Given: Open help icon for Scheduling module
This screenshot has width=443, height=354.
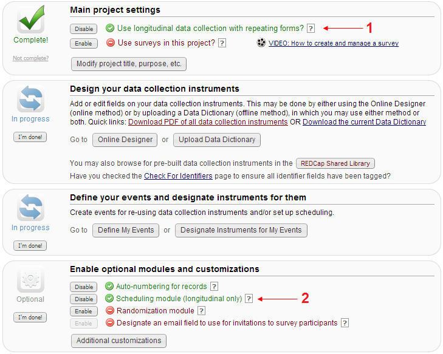Looking at the screenshot, I should click(x=248, y=299).
